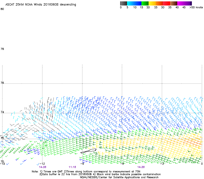
Task: Click the '35' label under the color legend
Action: [x=170, y=7]
